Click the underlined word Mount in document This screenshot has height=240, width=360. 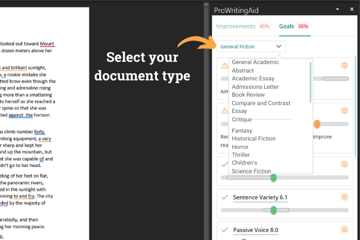click(x=47, y=44)
